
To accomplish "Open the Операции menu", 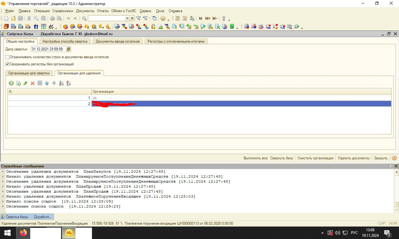I will tap(42, 11).
